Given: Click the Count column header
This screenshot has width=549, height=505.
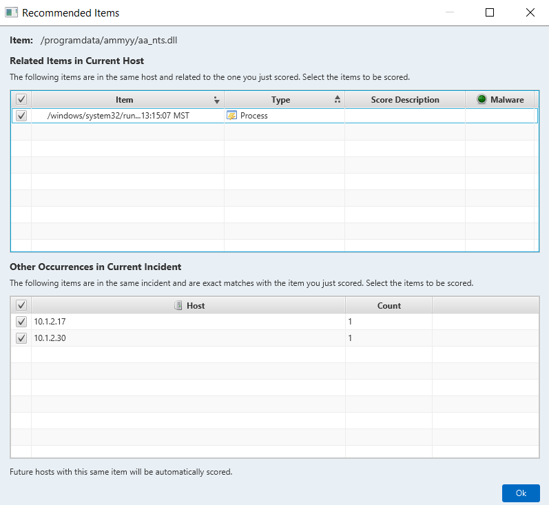Looking at the screenshot, I should 389,305.
